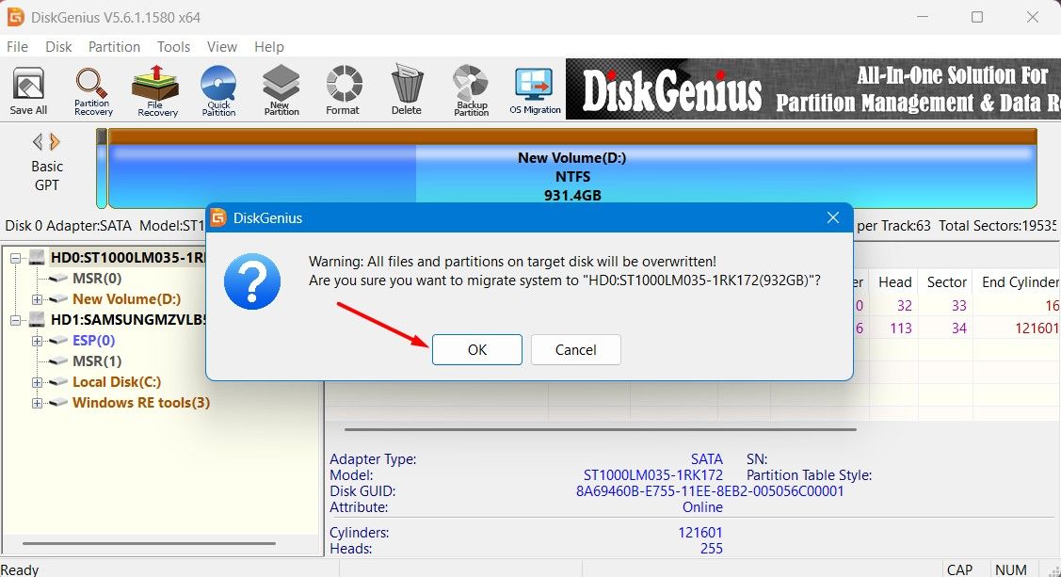Select Windows RE tools(3) in tree

tap(141, 403)
